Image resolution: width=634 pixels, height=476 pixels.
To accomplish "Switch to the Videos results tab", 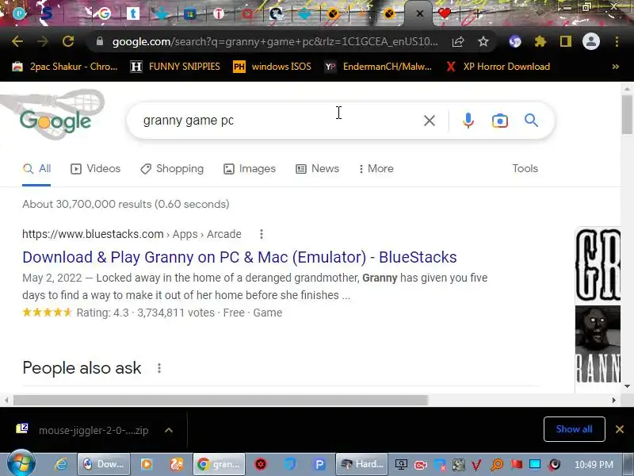I will coord(95,169).
